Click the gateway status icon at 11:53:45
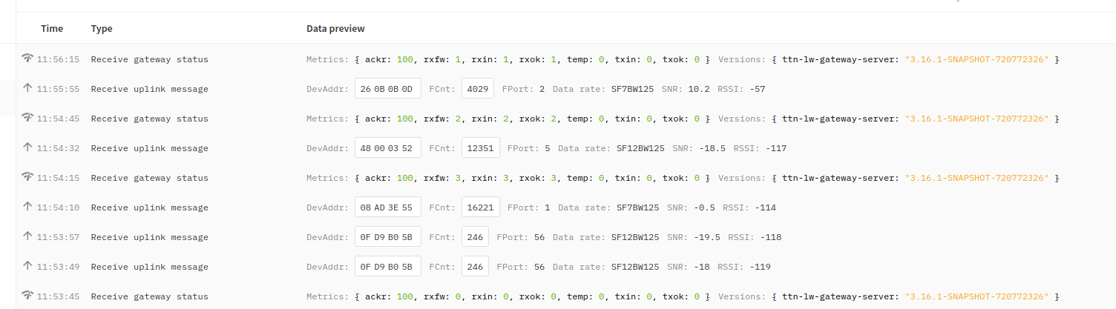This screenshot has height=309, width=1116. point(27,296)
